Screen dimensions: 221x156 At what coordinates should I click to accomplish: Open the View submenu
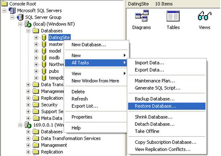click(96, 74)
